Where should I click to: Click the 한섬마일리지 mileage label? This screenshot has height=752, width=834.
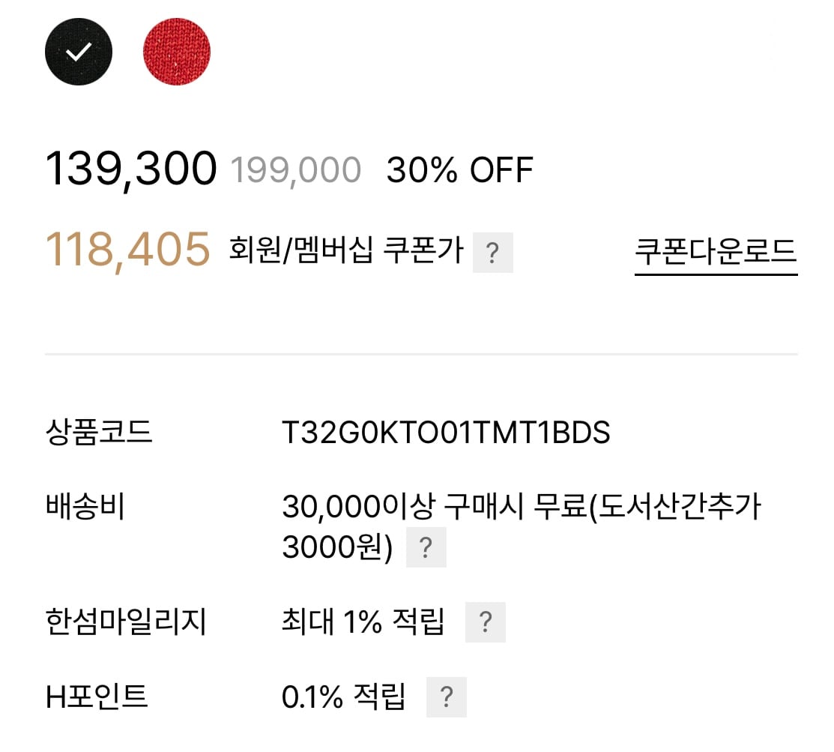click(125, 621)
